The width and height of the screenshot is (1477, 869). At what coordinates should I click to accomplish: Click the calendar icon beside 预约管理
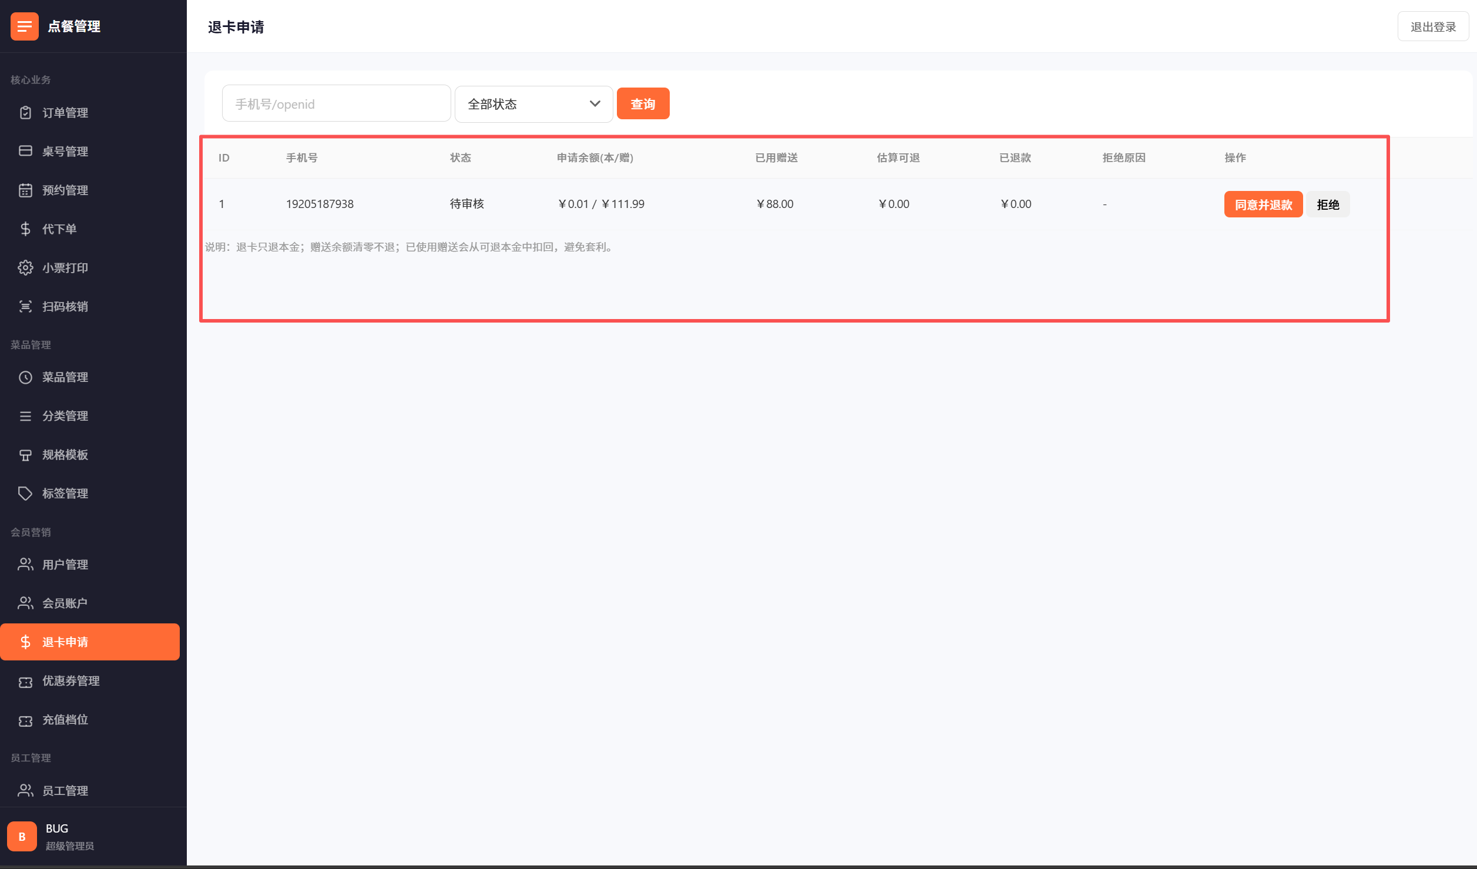25,190
